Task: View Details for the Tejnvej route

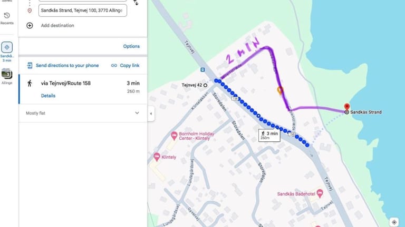Action: click(x=48, y=96)
